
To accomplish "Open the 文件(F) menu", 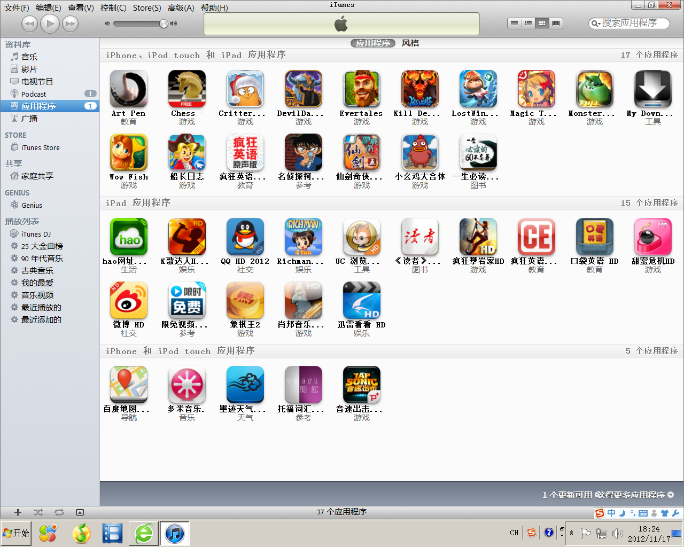I will tap(17, 8).
